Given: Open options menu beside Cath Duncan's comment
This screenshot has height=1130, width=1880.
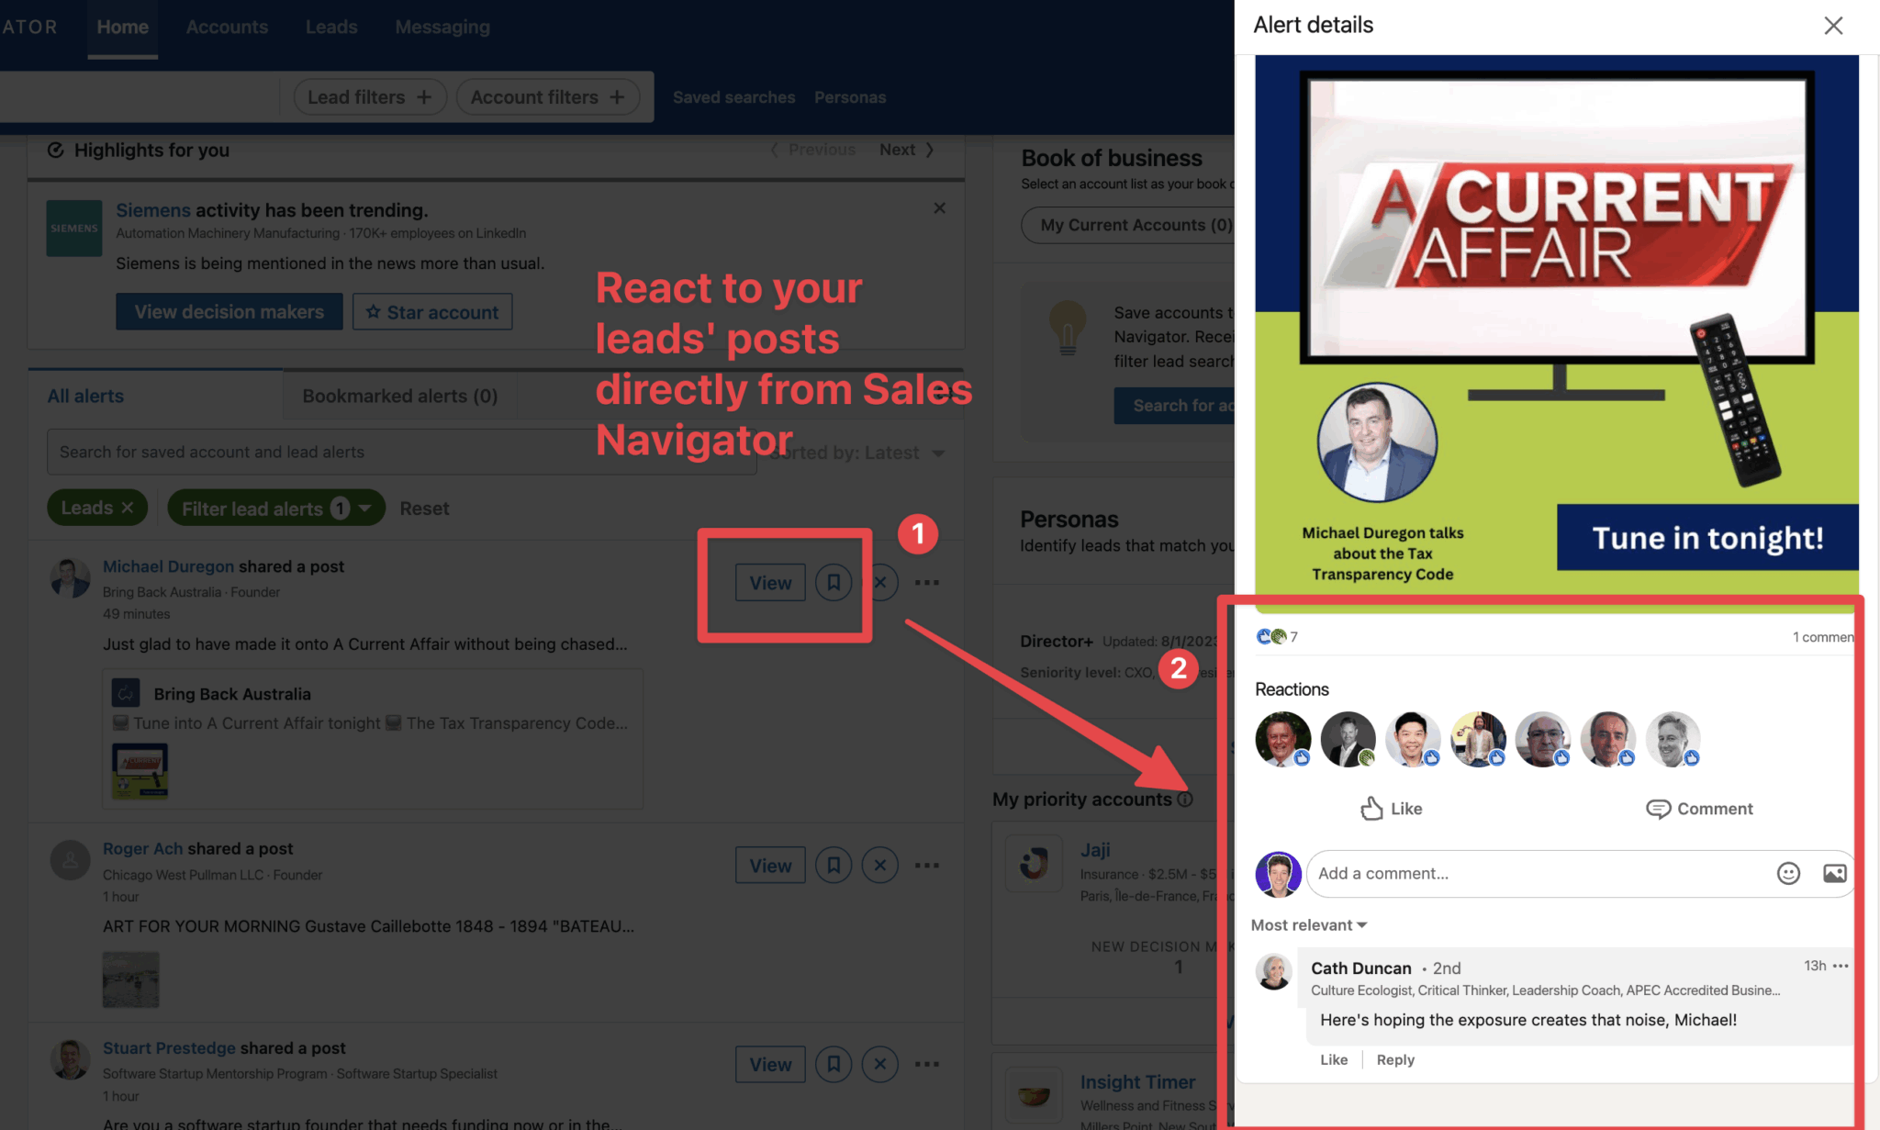Looking at the screenshot, I should tap(1841, 966).
